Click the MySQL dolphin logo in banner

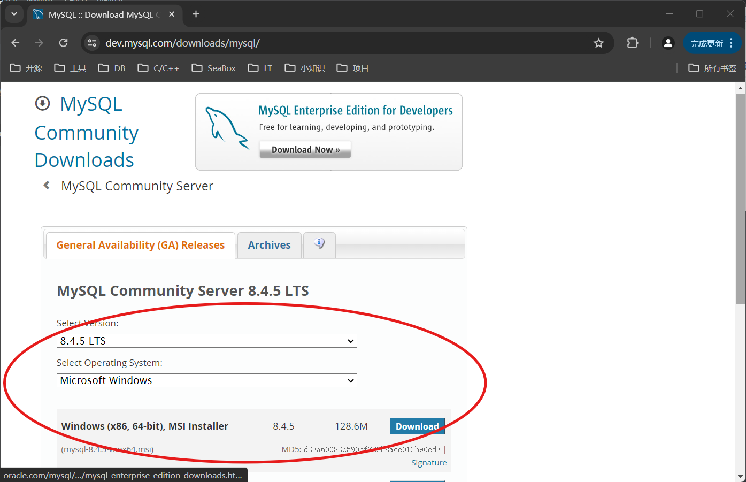coord(227,128)
